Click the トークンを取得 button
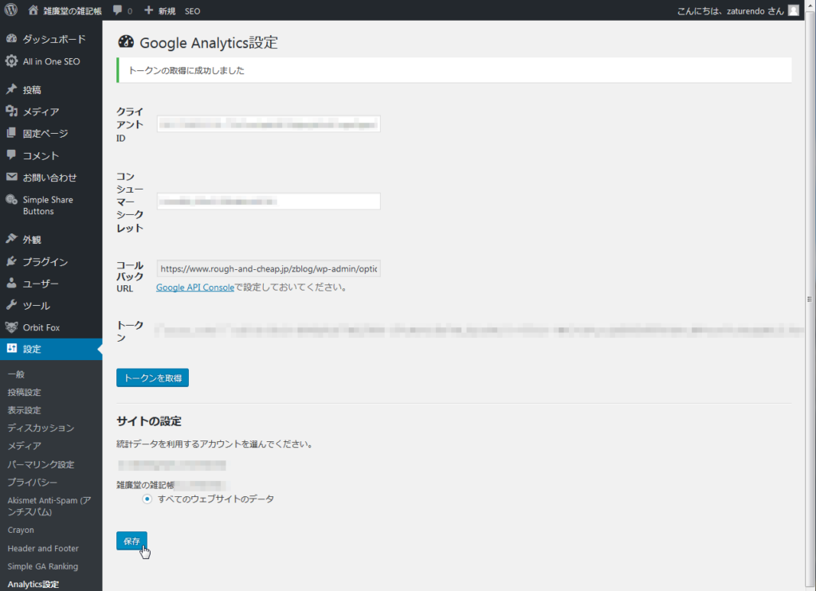Image resolution: width=816 pixels, height=591 pixels. tap(152, 378)
